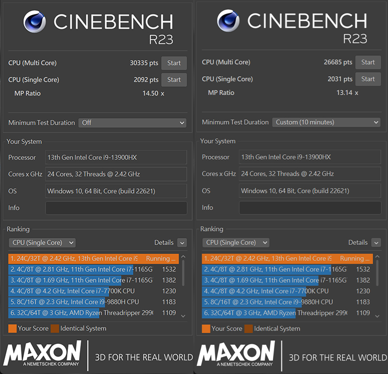Click the ranking list scrollbar thumb in left window
Viewport: 388px width, 374px height.
coord(183,273)
